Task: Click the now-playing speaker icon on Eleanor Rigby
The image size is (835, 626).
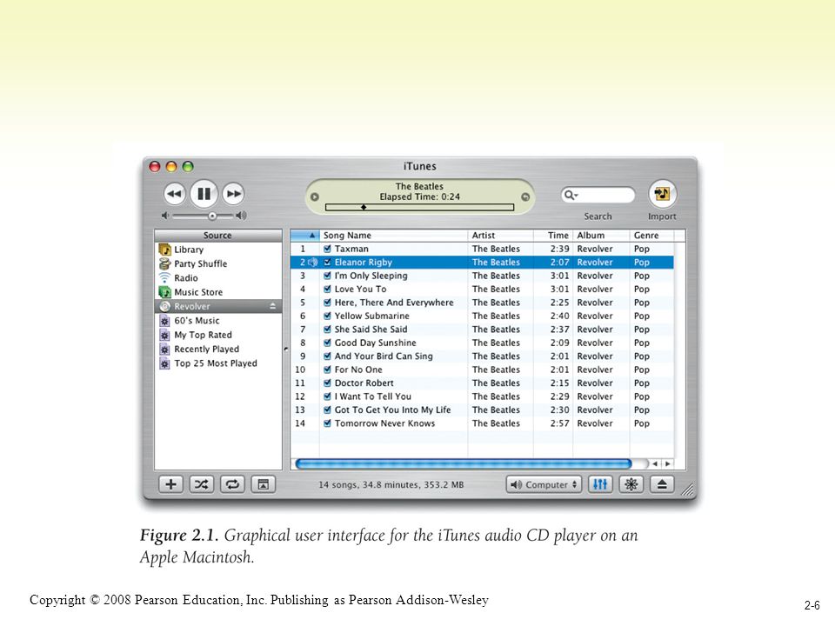Action: click(x=312, y=263)
